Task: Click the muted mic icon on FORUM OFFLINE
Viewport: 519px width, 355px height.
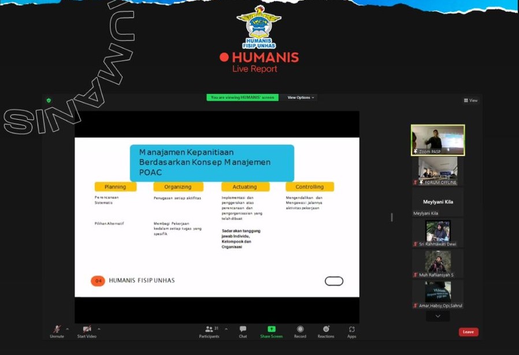Action: pos(416,182)
